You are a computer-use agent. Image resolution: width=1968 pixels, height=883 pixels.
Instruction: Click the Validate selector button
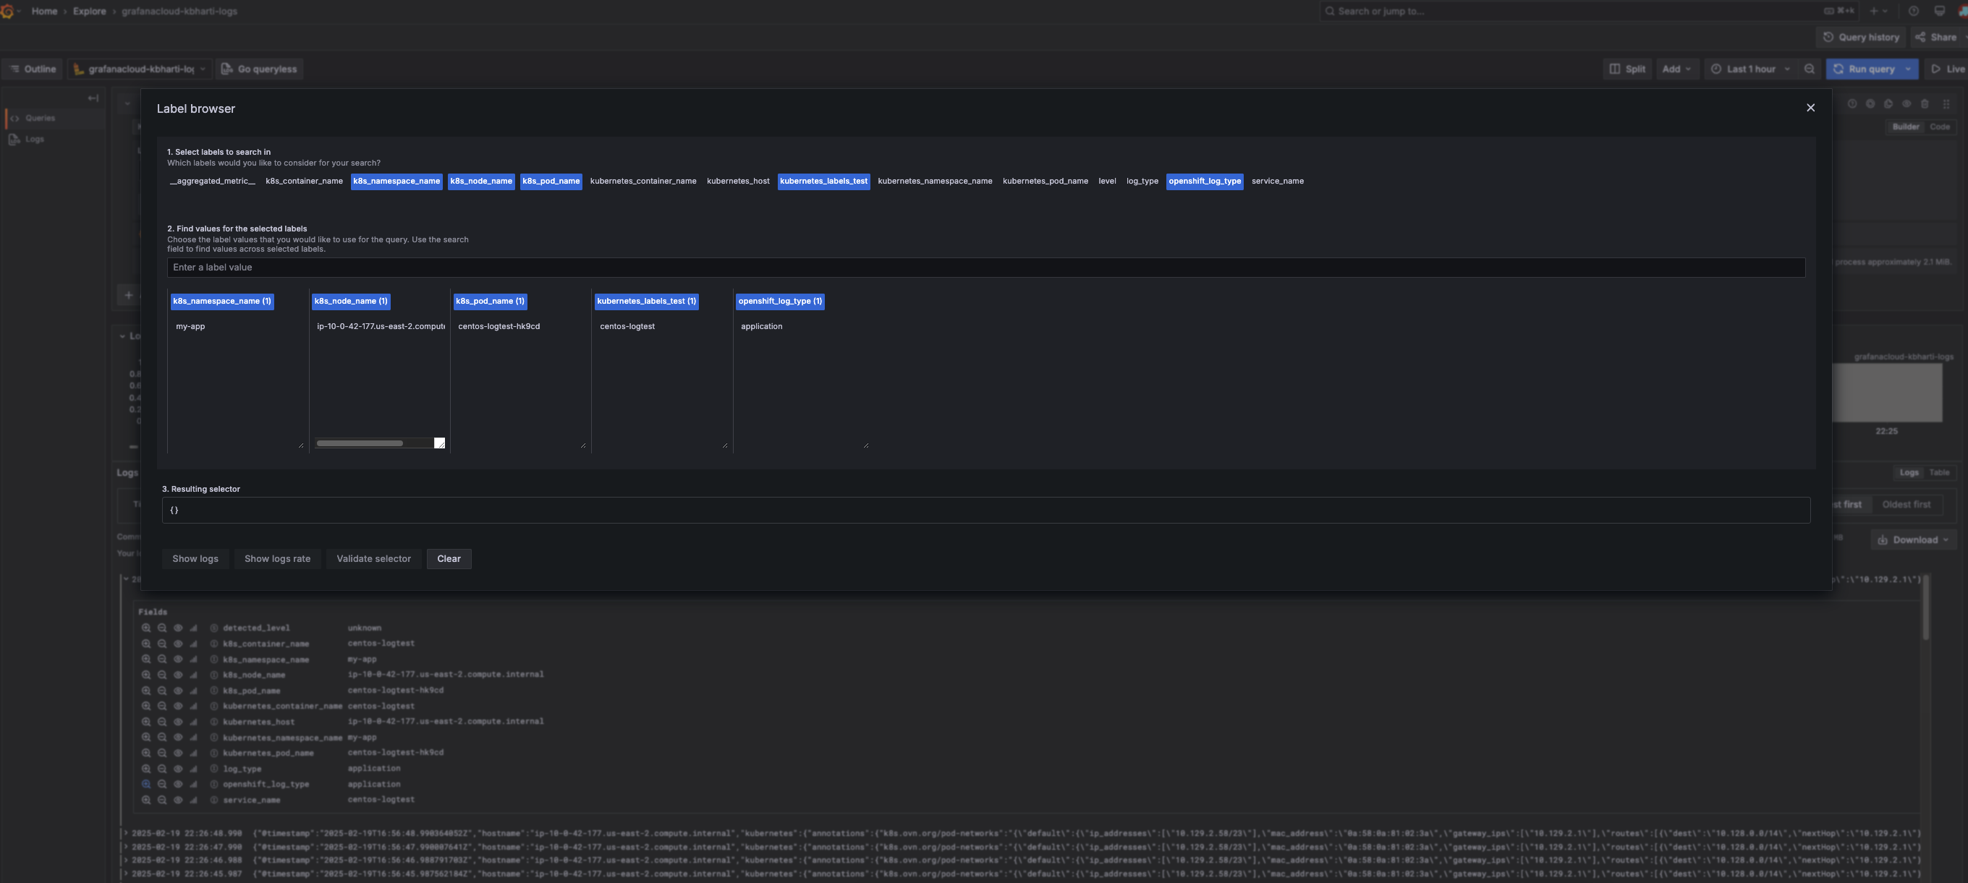point(373,558)
